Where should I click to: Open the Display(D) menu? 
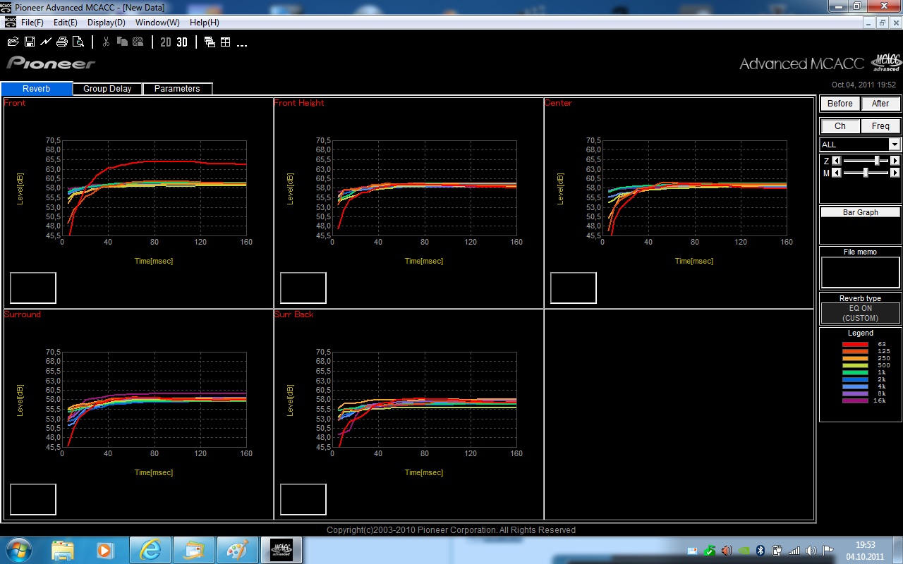click(x=107, y=23)
